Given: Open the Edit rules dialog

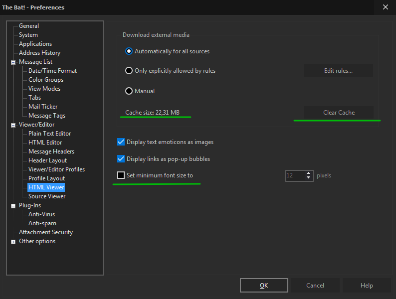Looking at the screenshot, I should click(338, 71).
